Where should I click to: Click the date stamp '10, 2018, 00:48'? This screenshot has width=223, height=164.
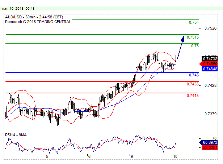(22, 9)
